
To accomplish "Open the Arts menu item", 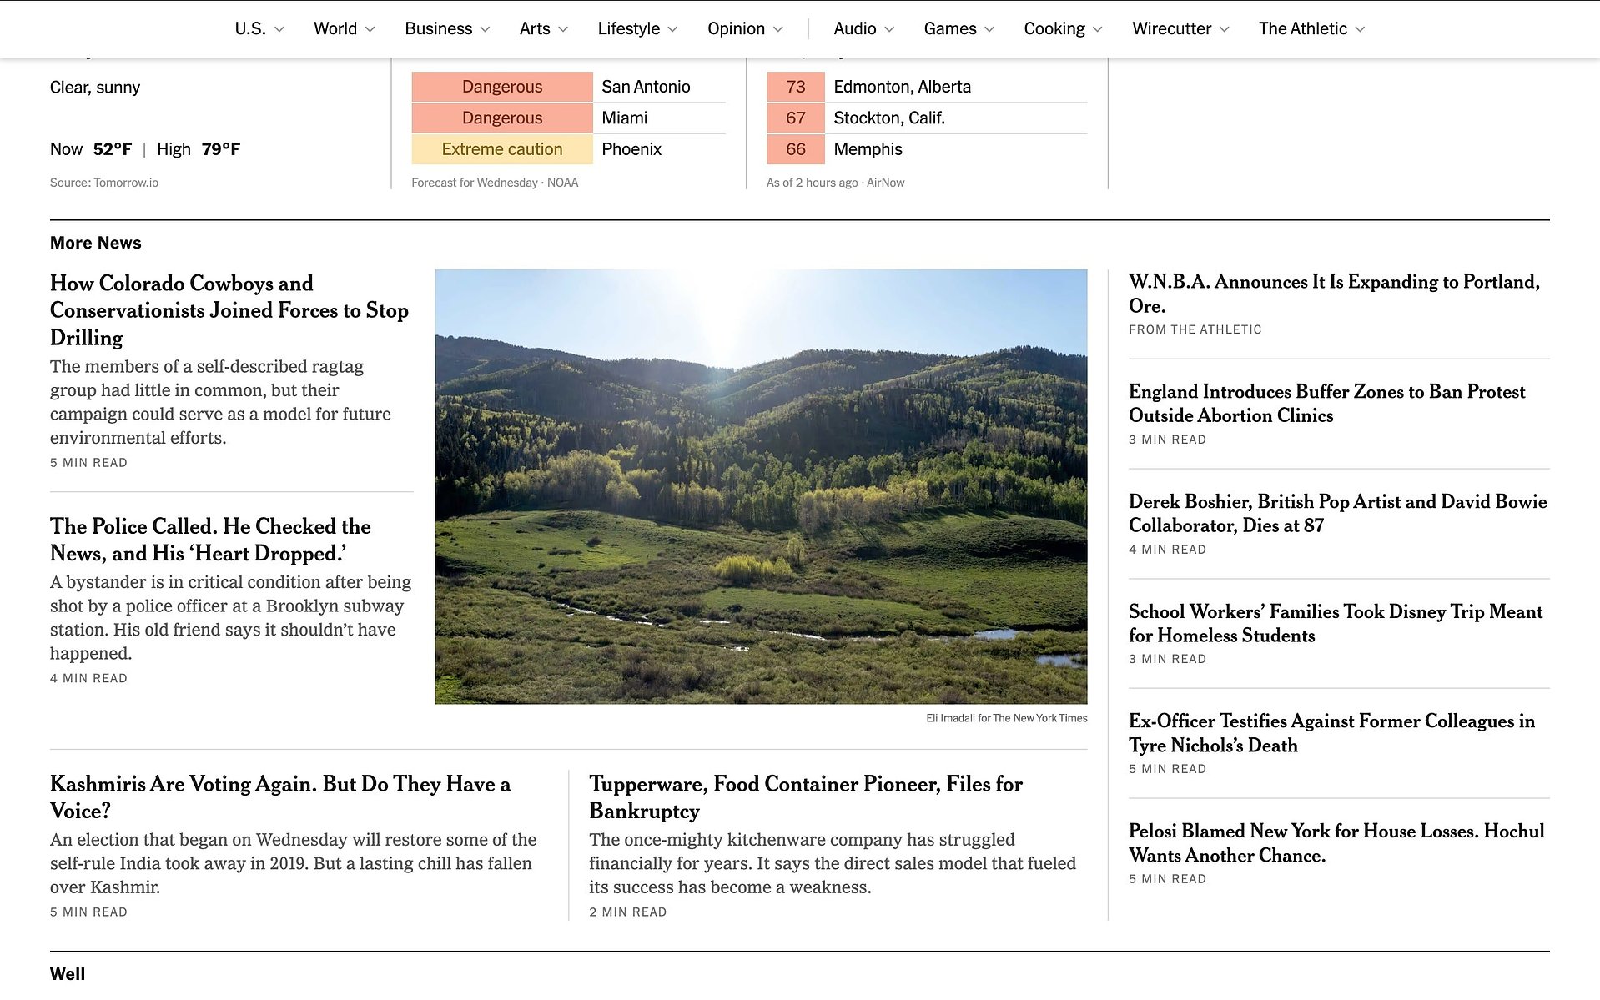I will point(535,28).
